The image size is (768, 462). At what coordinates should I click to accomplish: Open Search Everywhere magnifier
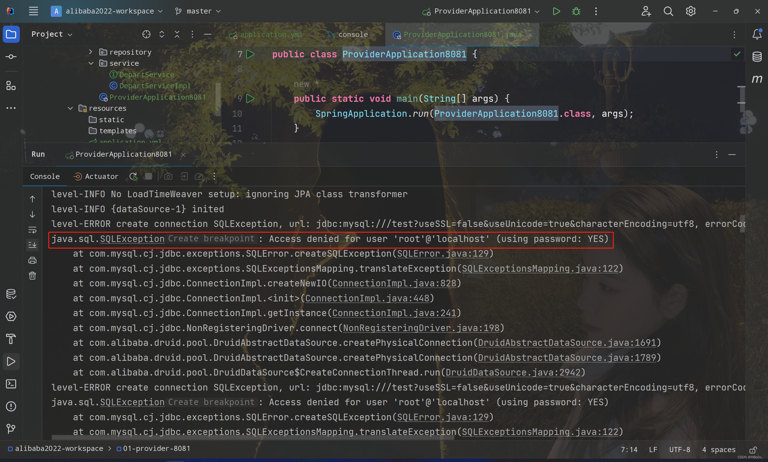[668, 11]
